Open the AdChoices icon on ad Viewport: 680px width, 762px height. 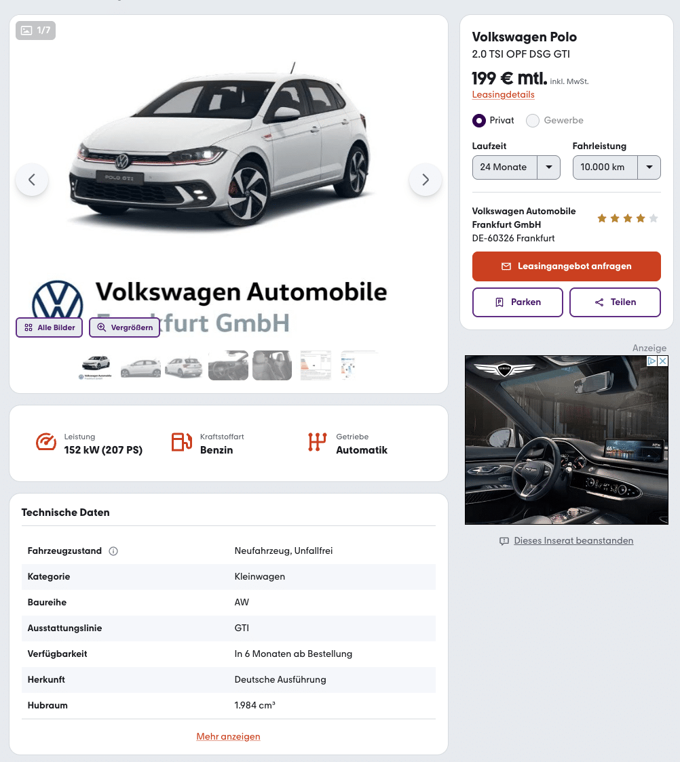click(x=651, y=361)
